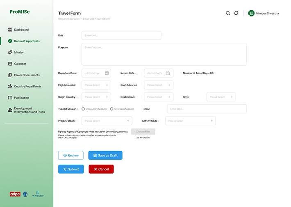Click into the Purpose text area

point(164,54)
